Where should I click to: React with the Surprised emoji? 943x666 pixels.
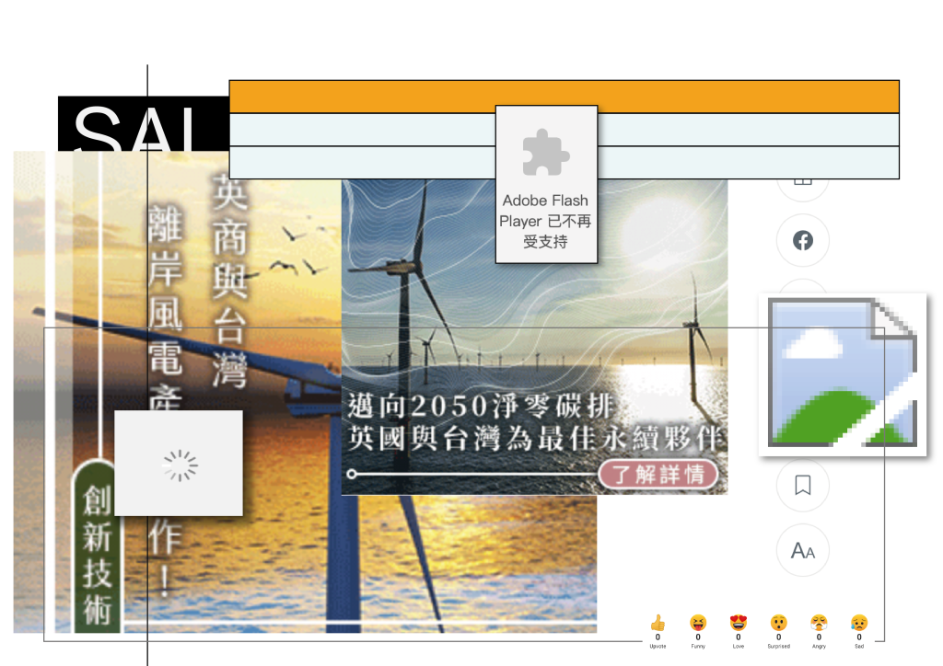click(778, 624)
